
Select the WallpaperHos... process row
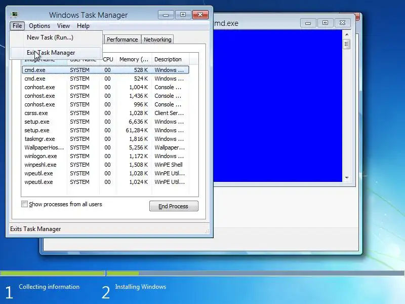106,147
